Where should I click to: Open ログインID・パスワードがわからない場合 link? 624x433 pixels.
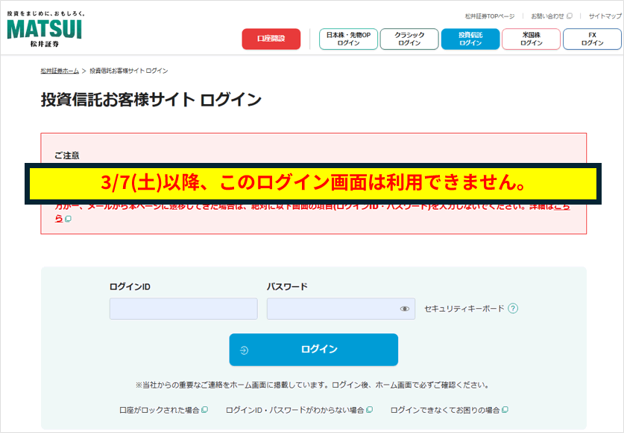(294, 410)
